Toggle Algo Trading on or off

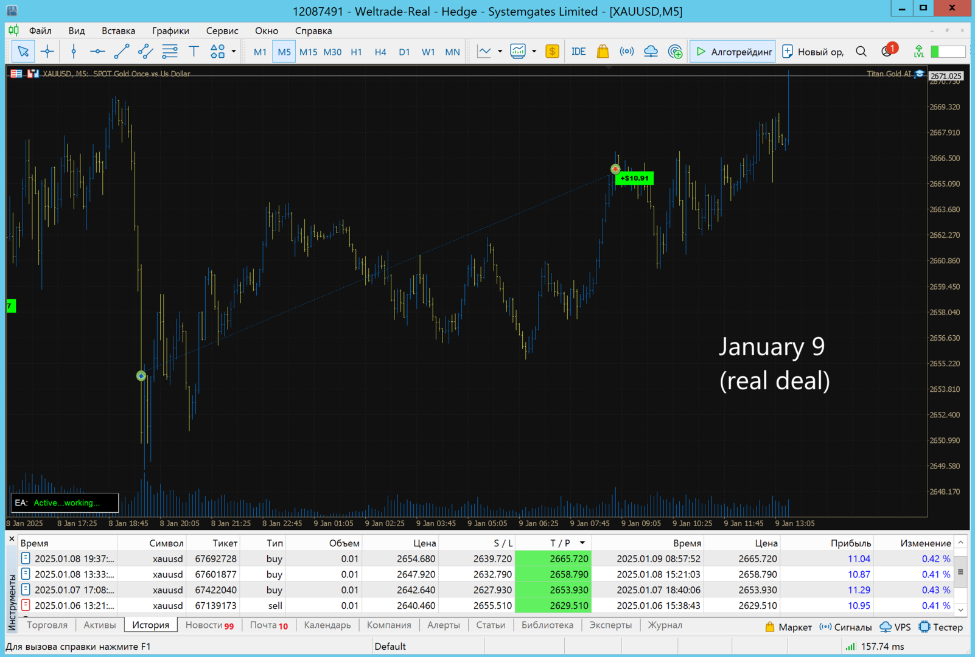coord(733,52)
